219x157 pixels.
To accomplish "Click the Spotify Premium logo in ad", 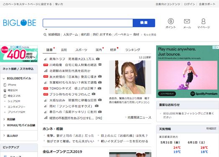I will click(x=204, y=94).
